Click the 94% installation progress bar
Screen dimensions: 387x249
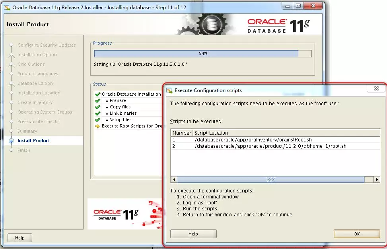[203, 54]
